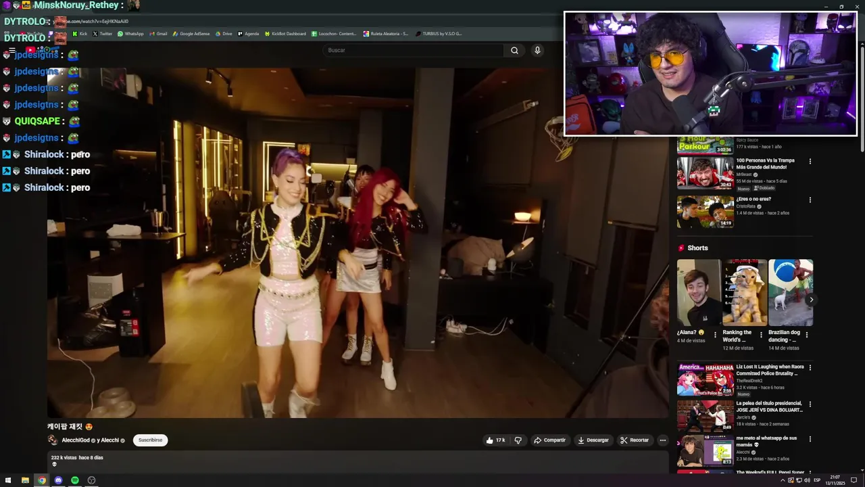Open options menu for Brazilian dog dancing short
865x487 pixels.
click(806, 335)
